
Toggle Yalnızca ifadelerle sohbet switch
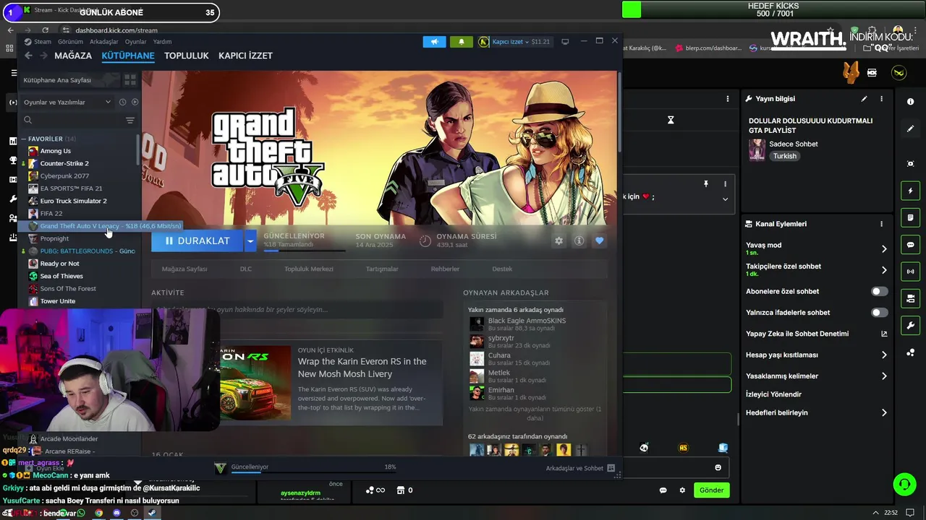pos(879,313)
